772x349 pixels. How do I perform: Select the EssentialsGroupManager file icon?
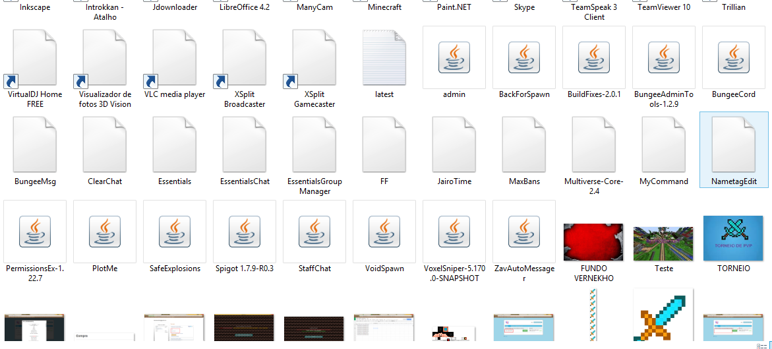[x=314, y=144]
